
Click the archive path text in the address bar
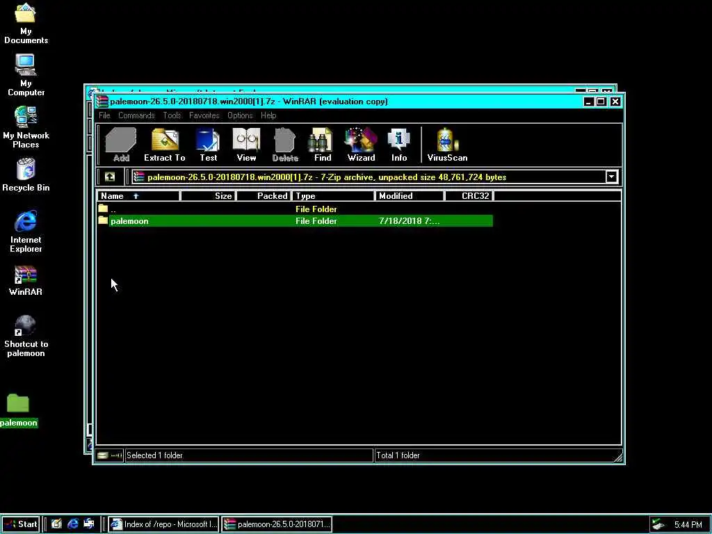tap(327, 177)
